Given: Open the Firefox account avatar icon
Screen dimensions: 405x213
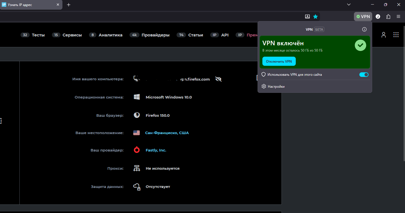Looking at the screenshot, I should point(378,17).
